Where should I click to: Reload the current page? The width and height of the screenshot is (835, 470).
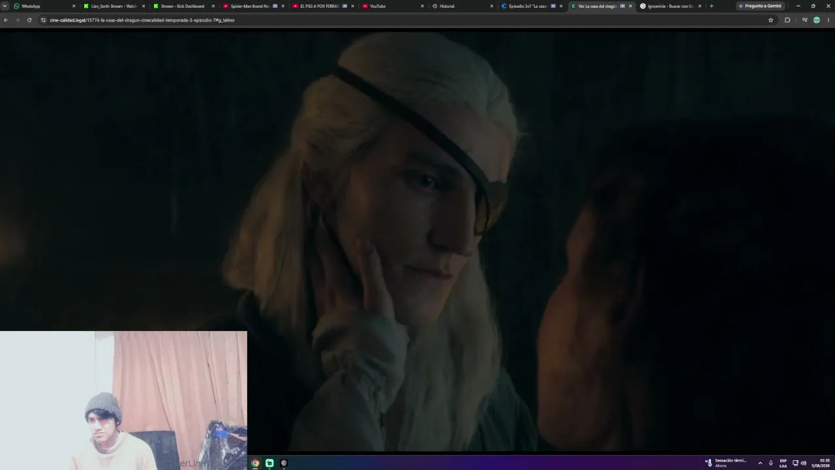pyautogui.click(x=29, y=20)
